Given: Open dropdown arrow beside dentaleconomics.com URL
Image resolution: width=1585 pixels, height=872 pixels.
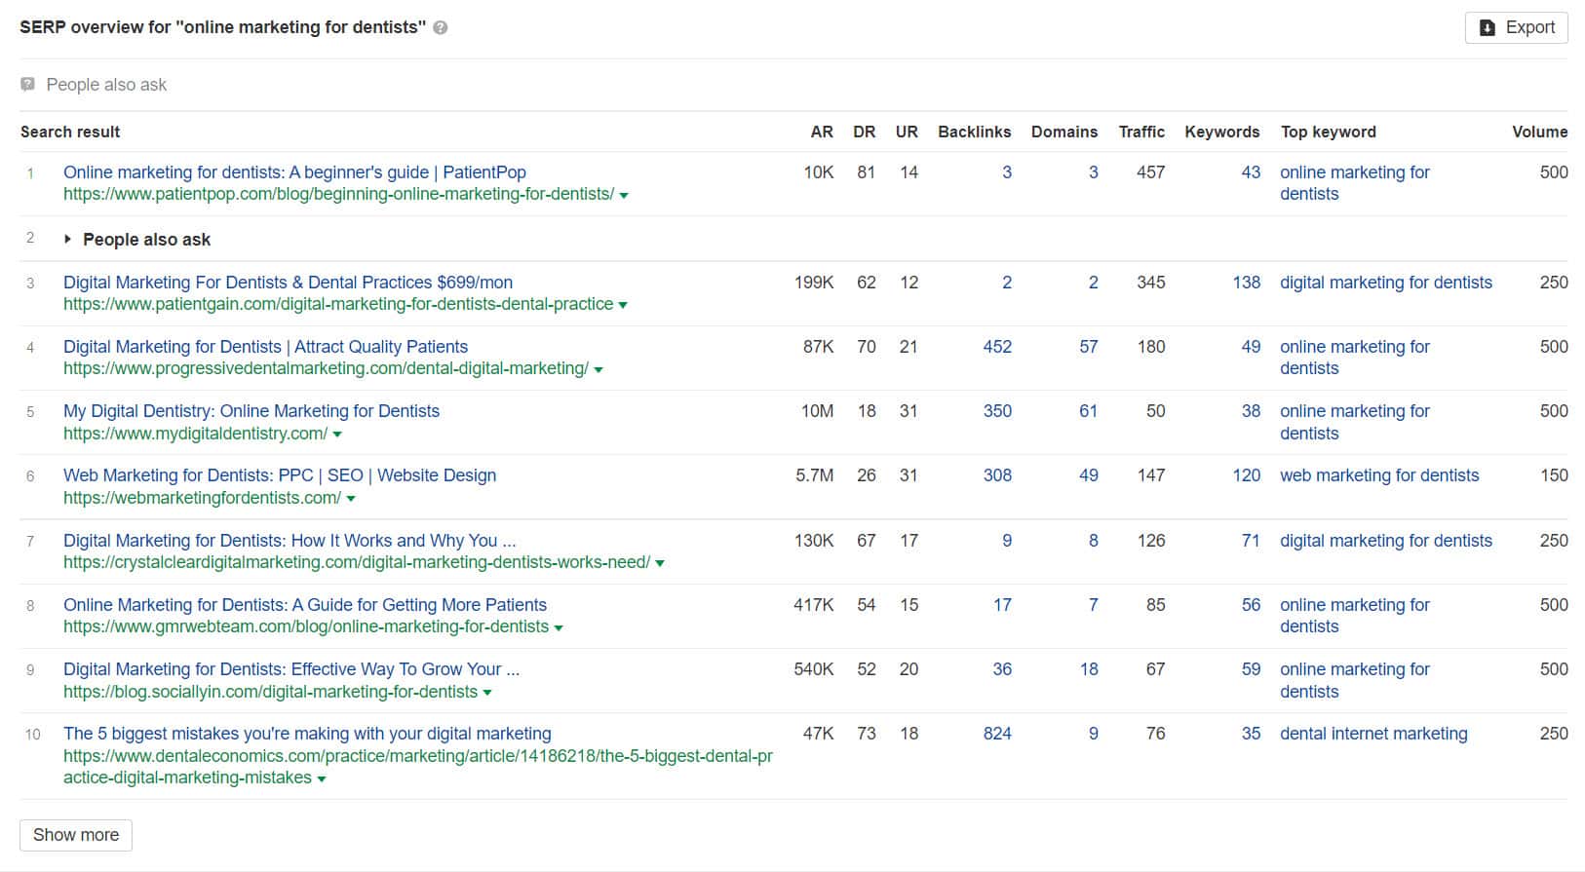Looking at the screenshot, I should (322, 778).
